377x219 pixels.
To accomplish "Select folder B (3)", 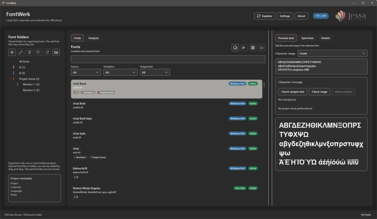I will pos(22,73).
